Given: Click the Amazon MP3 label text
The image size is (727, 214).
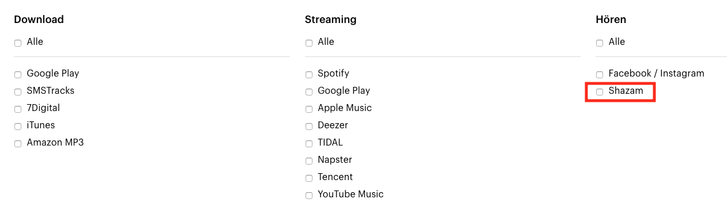Looking at the screenshot, I should point(55,143).
